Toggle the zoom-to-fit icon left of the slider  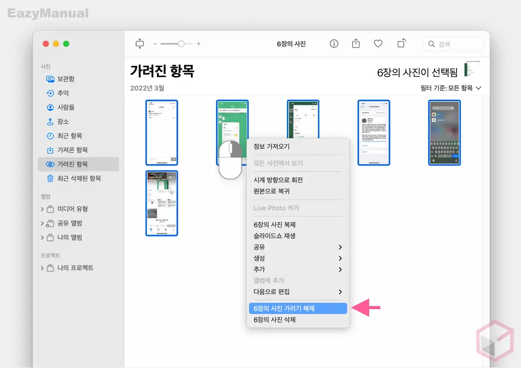pos(139,44)
